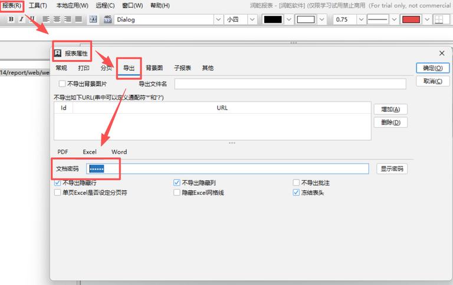Image resolution: width=453 pixels, height=285 pixels.
Task: Click the ABC 123 format icon
Action: click(107, 19)
